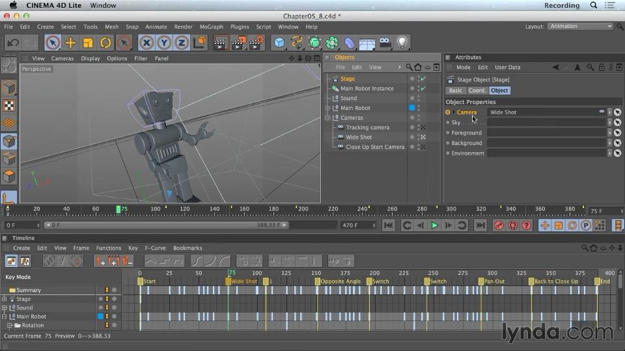Toggle the X-axis lock icon
This screenshot has height=351, width=625.
(x=147, y=43)
